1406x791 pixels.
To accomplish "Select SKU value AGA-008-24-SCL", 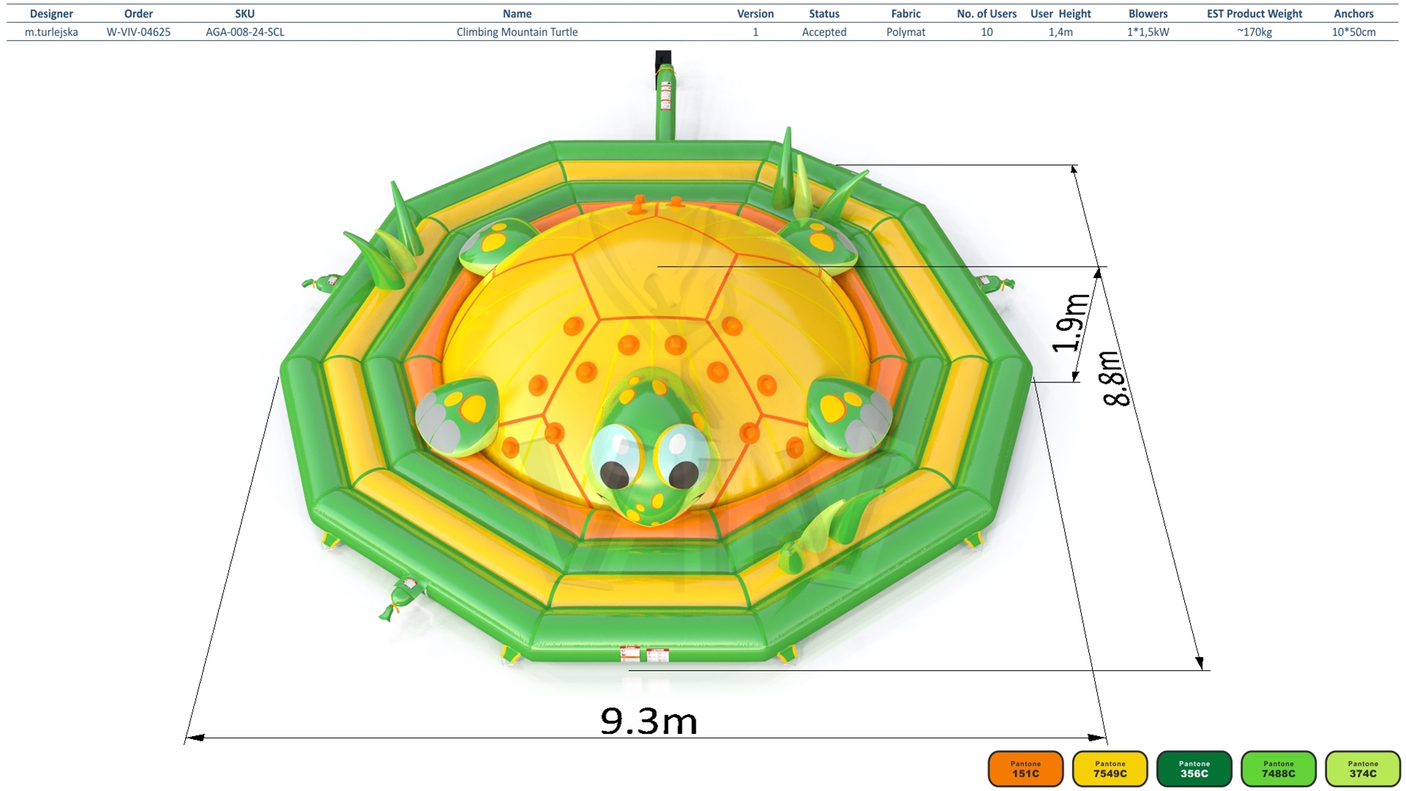I will pos(245,32).
